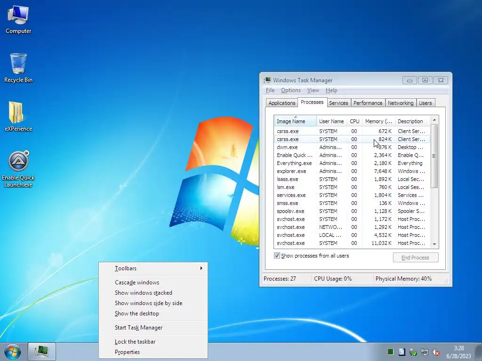Image resolution: width=482 pixels, height=361 pixels.
Task: Open the Windows Start orb
Action: coord(13,352)
